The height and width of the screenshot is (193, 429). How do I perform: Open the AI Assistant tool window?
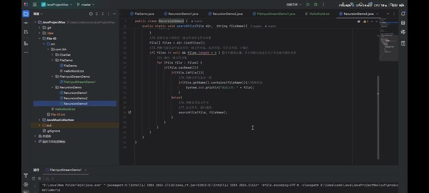coord(403,32)
